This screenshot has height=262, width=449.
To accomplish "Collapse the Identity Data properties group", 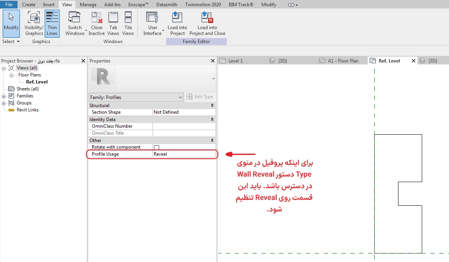I will tap(212, 120).
